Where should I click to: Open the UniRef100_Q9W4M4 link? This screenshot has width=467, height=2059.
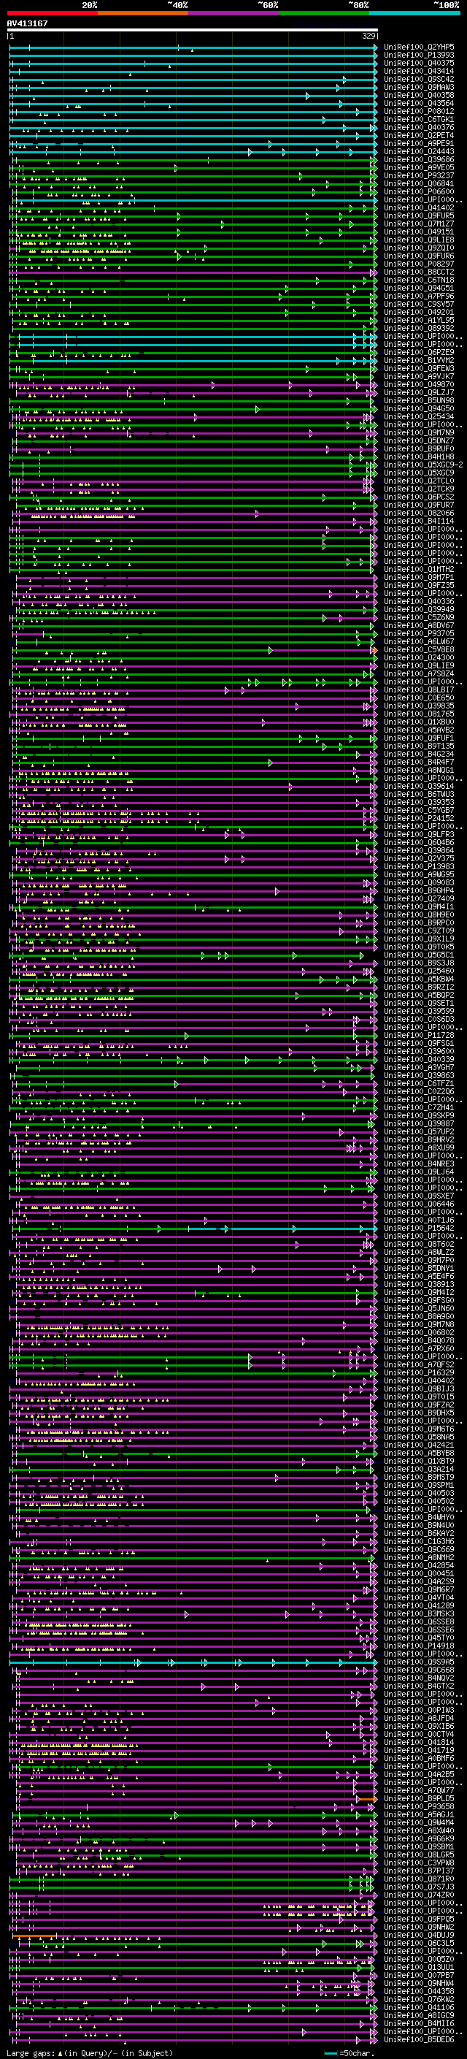click(418, 1822)
